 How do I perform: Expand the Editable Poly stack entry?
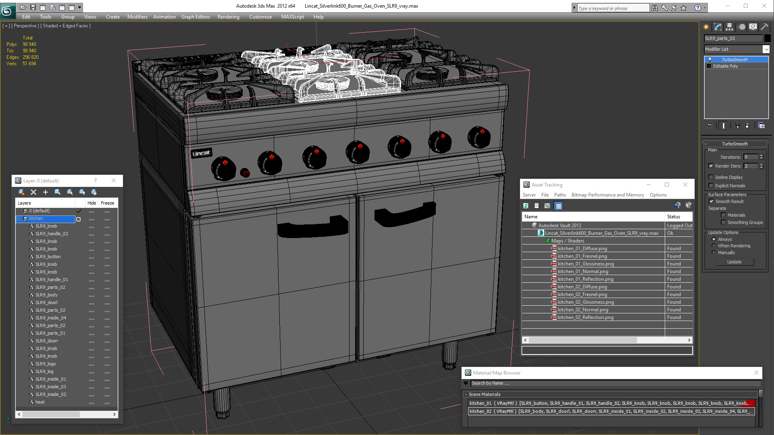(x=709, y=66)
